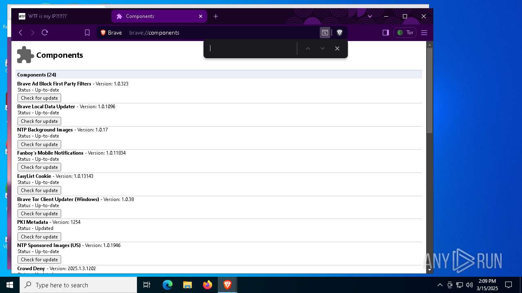Select 'Status - Updated' under PKI Metadata
Screen dimensions: 522x293
[x=35, y=228]
